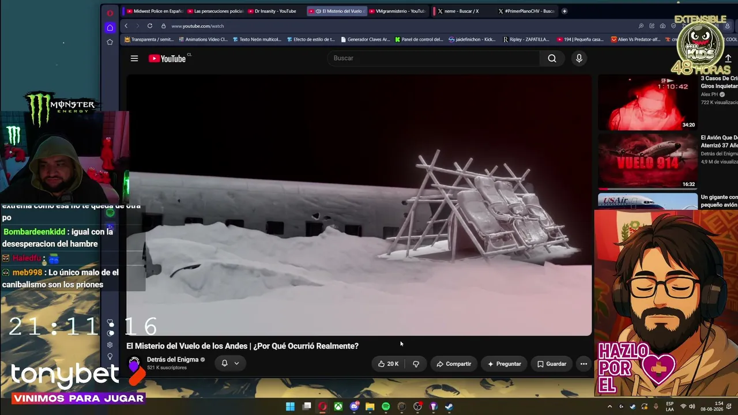
Task: Open the YouTube guide hamburger menu
Action: click(x=134, y=58)
